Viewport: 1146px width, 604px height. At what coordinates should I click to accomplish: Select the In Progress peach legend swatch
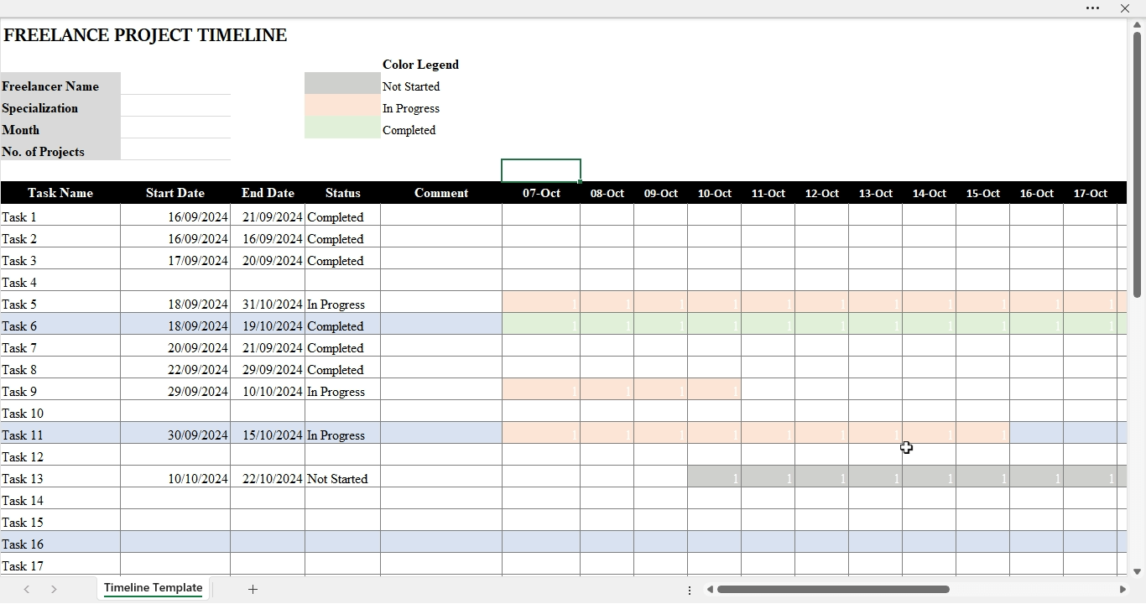click(x=342, y=106)
